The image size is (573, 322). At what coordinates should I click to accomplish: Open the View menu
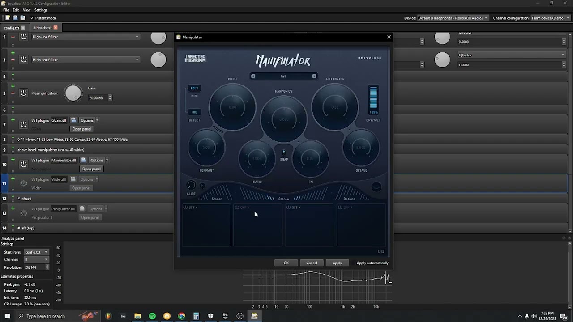click(x=26, y=10)
